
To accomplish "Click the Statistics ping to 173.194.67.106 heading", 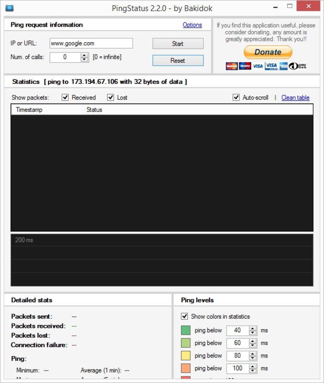I will [x=100, y=81].
